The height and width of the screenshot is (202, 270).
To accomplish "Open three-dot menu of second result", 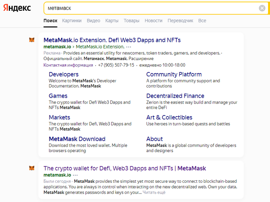I will (x=75, y=175).
